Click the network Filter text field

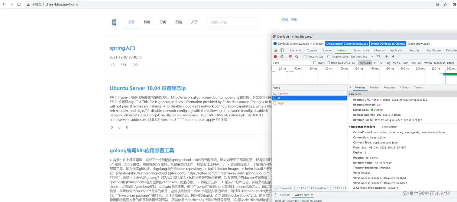[291, 63]
